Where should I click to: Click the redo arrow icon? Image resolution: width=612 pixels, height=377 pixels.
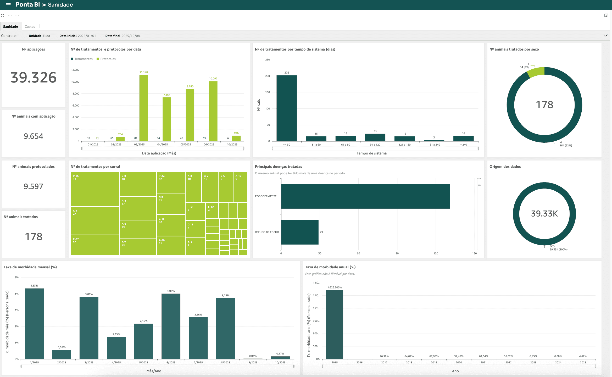click(x=17, y=15)
